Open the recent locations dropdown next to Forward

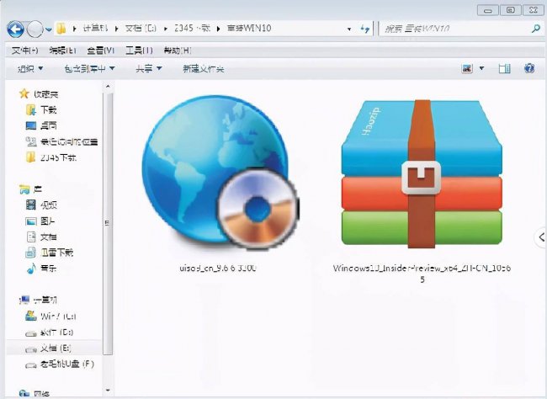49,29
